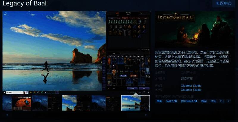The width and height of the screenshot is (238, 122).
Task: Click the main beach screenshot to enlarge
Action: pos(54,51)
